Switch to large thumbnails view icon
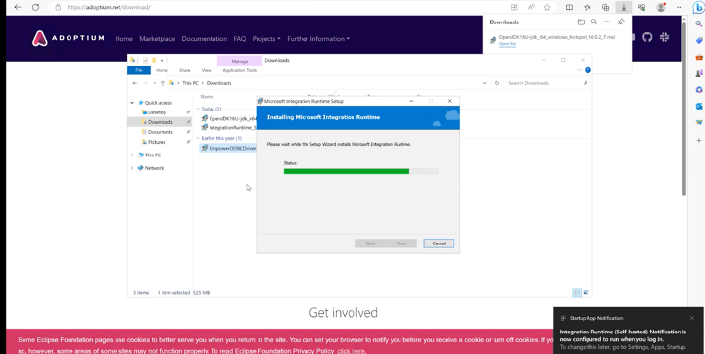Image resolution: width=705 pixels, height=354 pixels. click(586, 293)
